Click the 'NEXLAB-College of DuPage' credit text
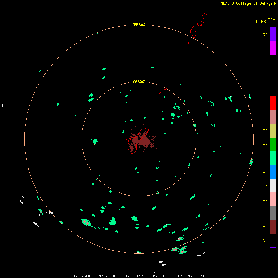The width and height of the screenshot is (278, 278). point(246,3)
